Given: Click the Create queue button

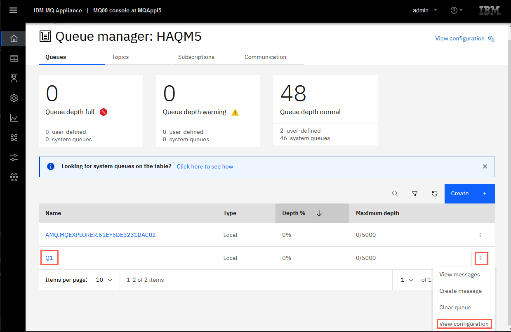Looking at the screenshot, I should point(469,194).
